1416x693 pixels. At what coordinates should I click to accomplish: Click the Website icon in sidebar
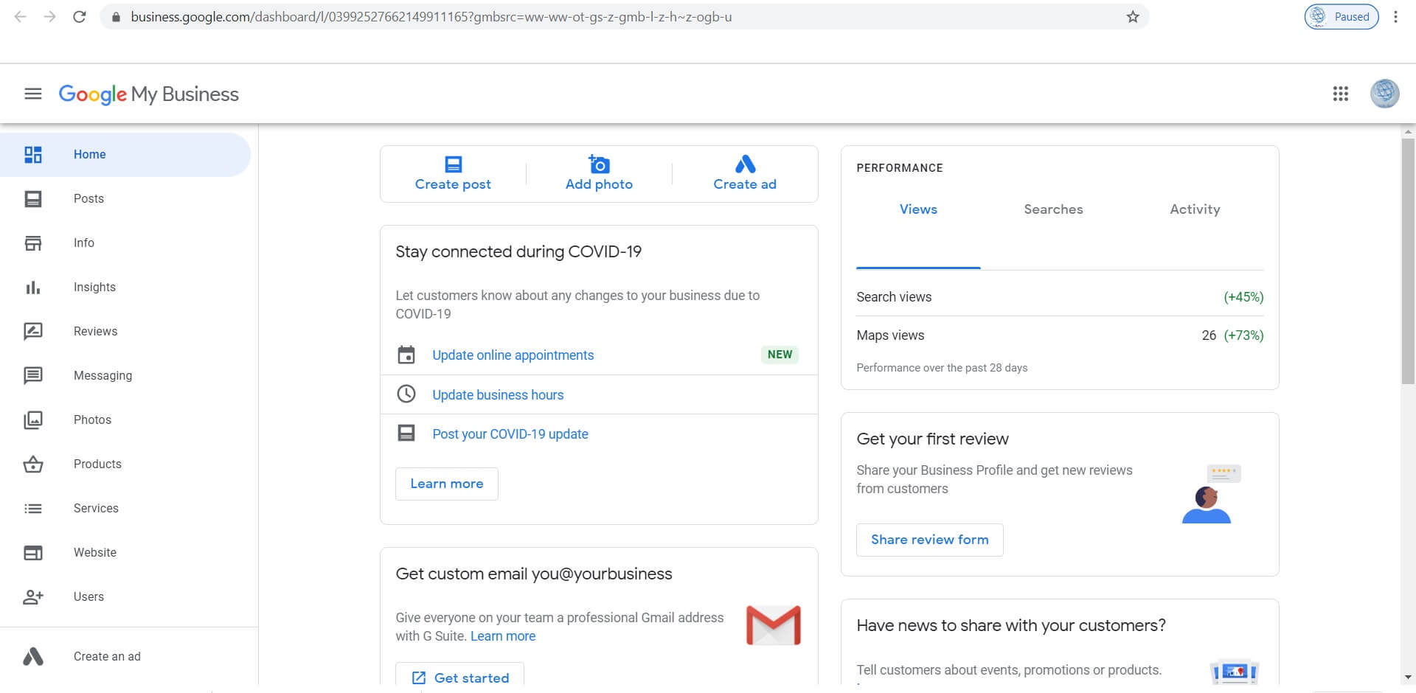33,553
